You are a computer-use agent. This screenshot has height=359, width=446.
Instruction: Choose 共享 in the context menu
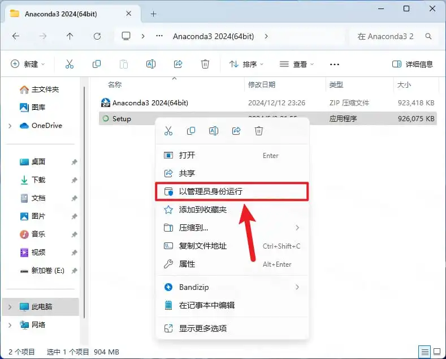pos(232,173)
